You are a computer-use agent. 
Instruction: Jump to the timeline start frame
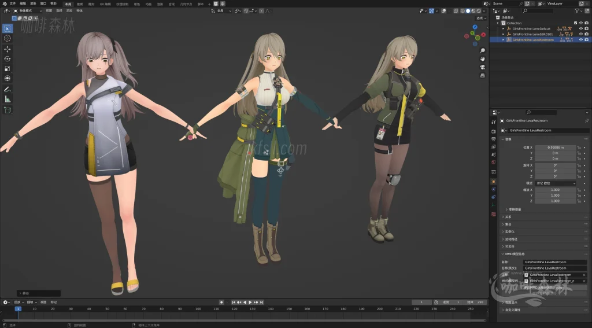tap(234, 303)
